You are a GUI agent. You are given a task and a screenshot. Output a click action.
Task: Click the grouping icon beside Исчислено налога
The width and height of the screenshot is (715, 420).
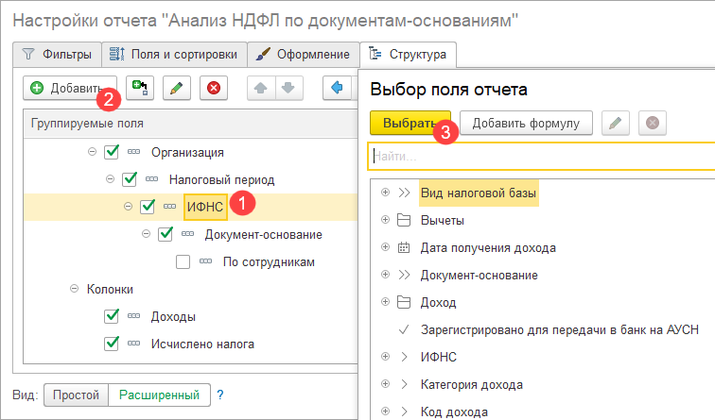pyautogui.click(x=133, y=344)
